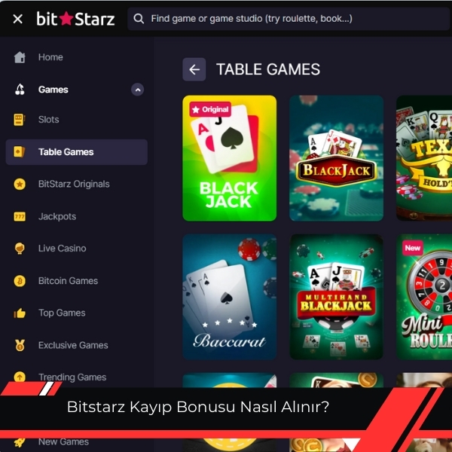The width and height of the screenshot is (452, 452).
Task: Collapse the Games menu chevron
Action: [x=138, y=90]
